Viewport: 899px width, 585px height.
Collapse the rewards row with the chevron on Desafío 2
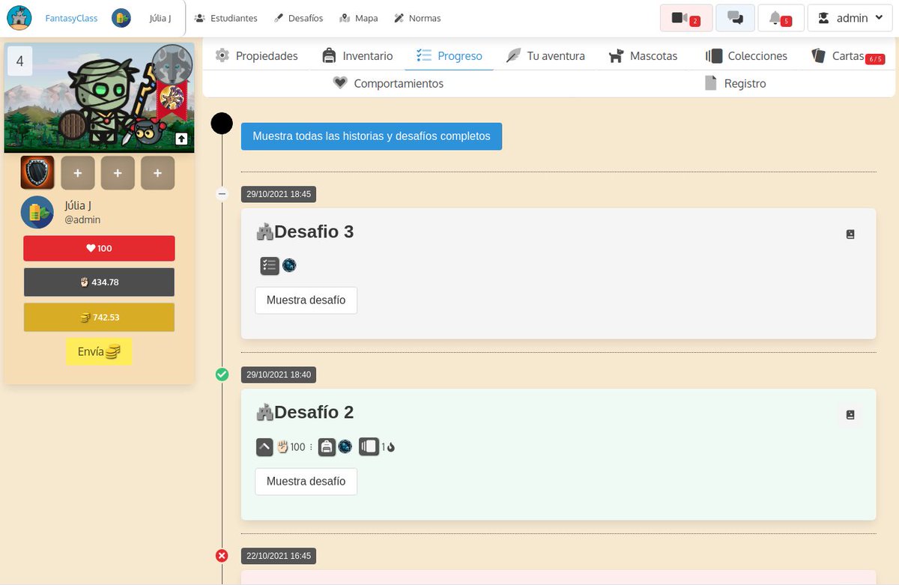coord(264,446)
